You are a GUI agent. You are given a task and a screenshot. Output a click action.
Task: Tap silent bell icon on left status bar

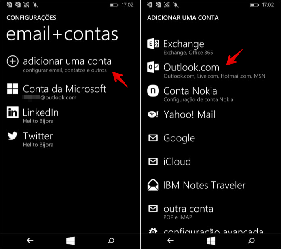36,5
